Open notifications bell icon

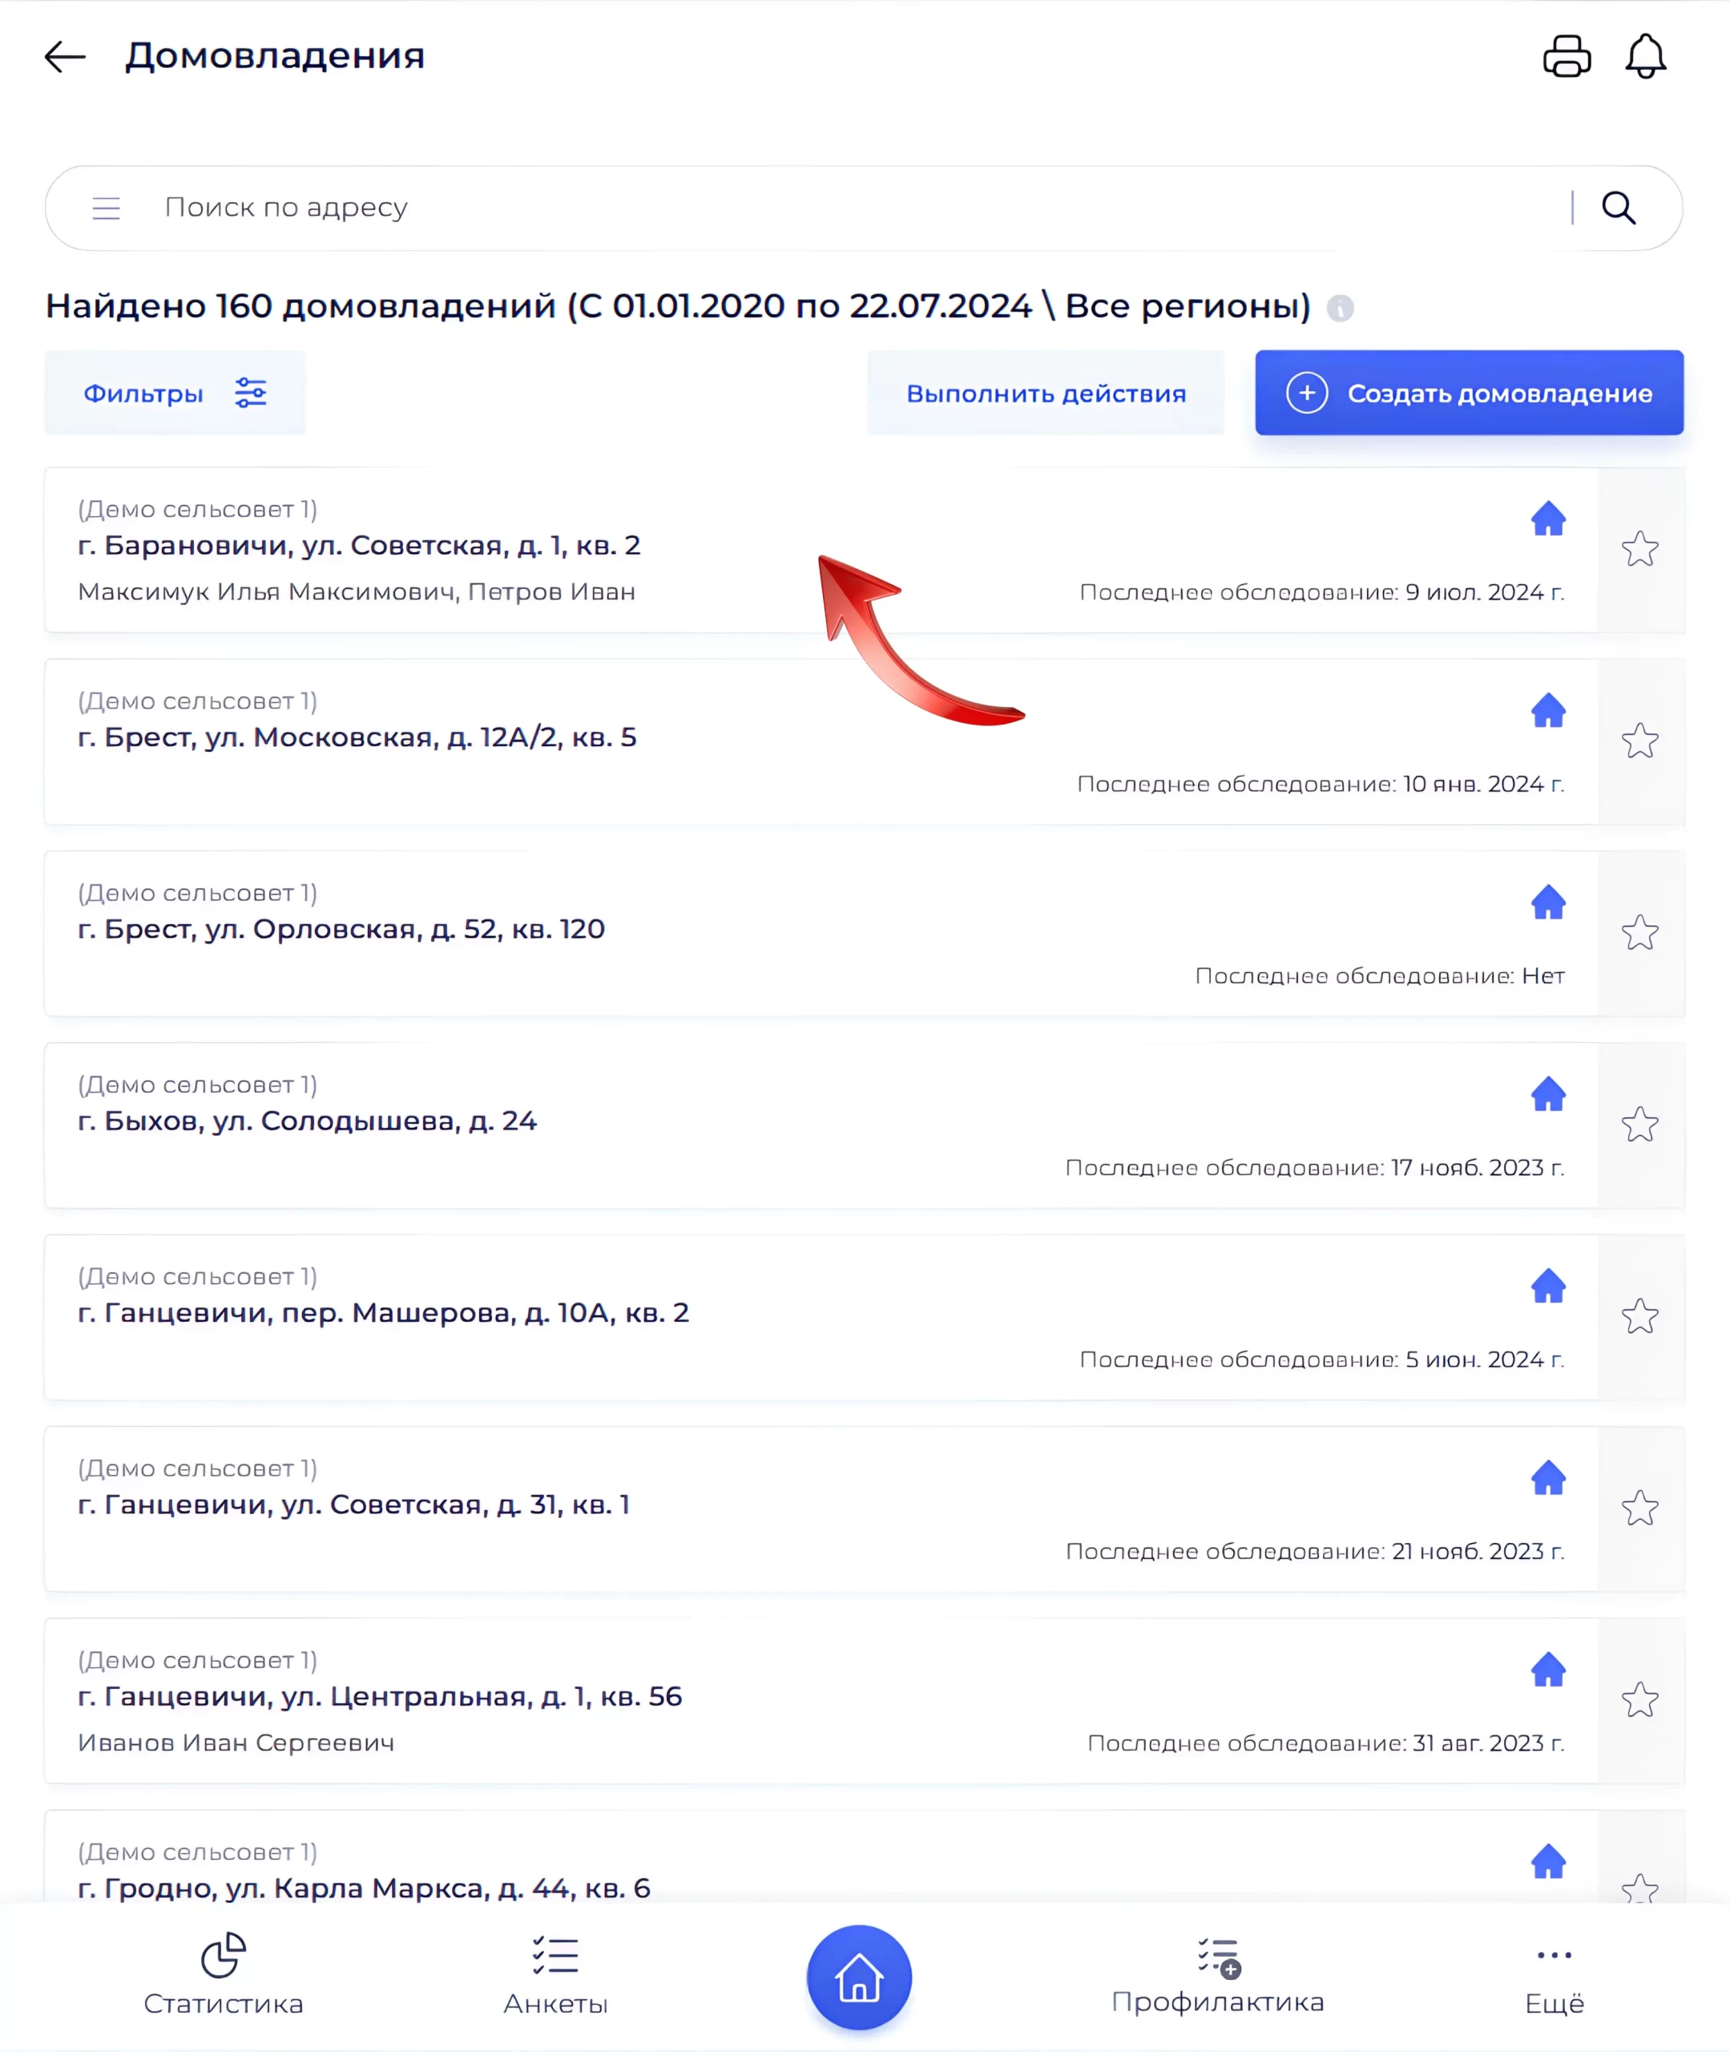tap(1646, 56)
